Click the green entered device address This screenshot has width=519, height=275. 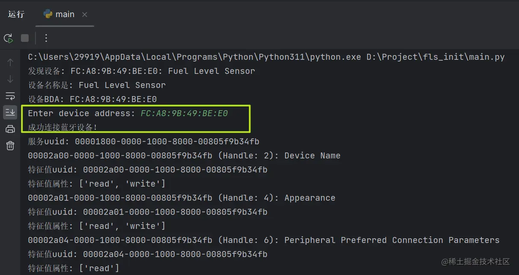click(184, 113)
